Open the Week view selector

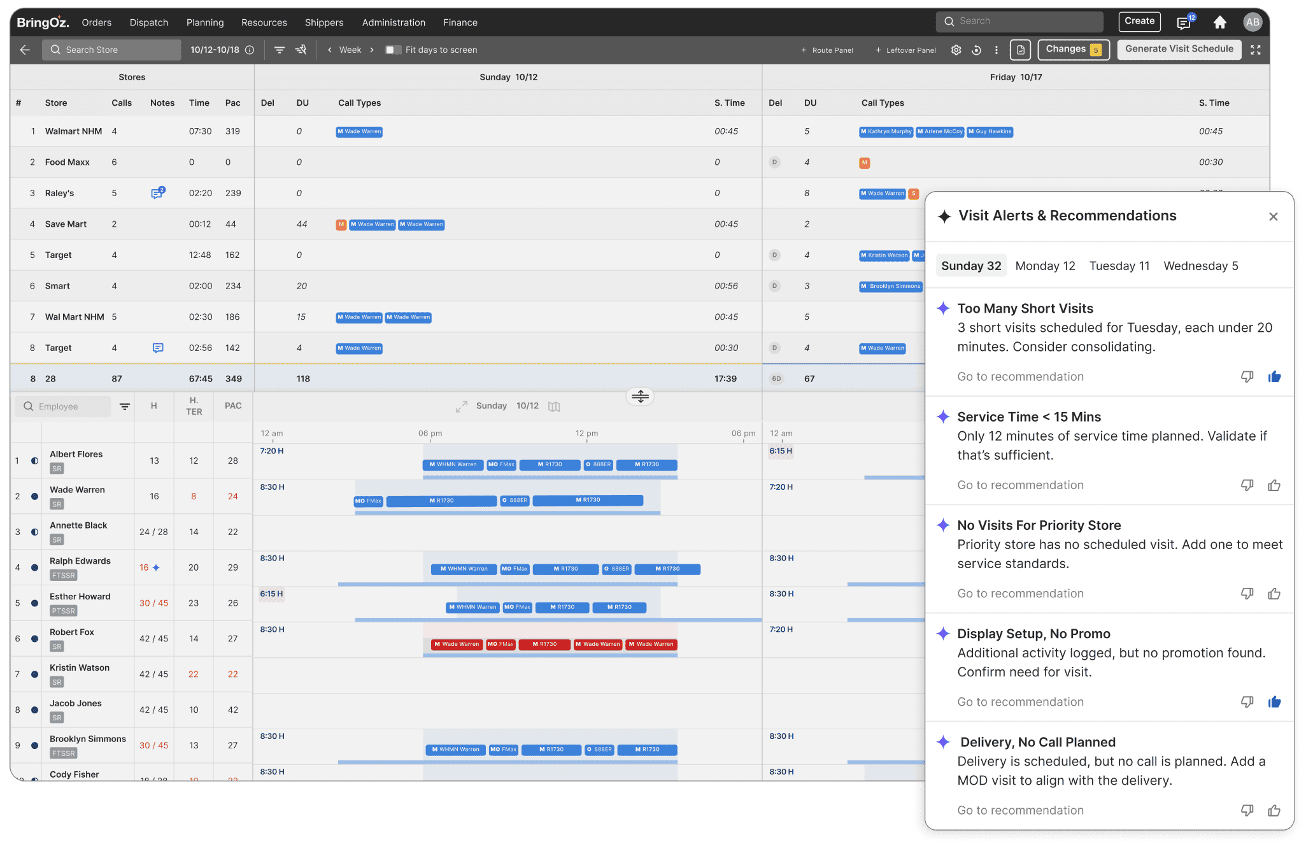click(350, 50)
